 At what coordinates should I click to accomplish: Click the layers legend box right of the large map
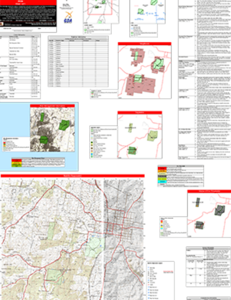point(160,281)
